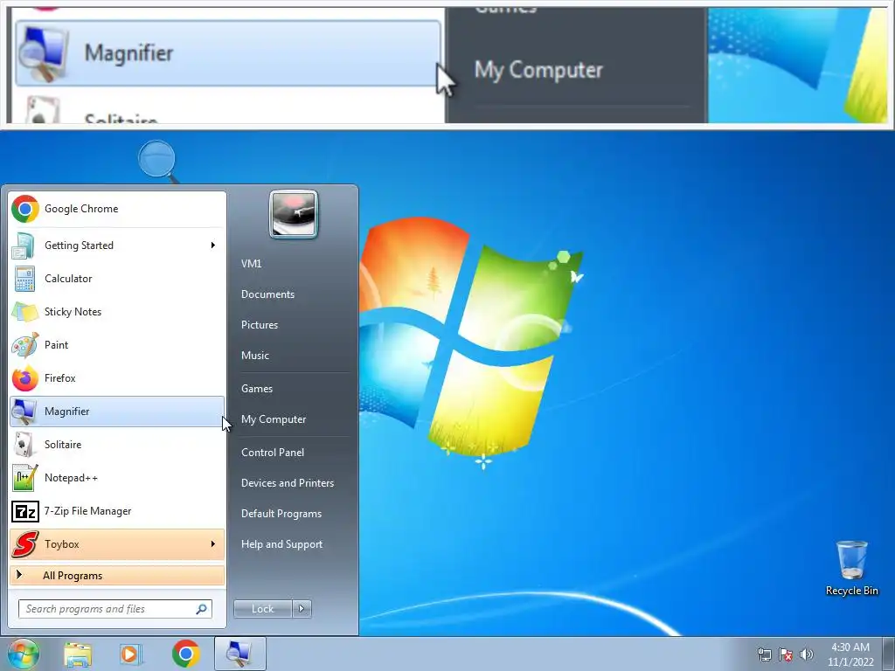Click the network tray icon
Image resolution: width=895 pixels, height=671 pixels.
764,654
